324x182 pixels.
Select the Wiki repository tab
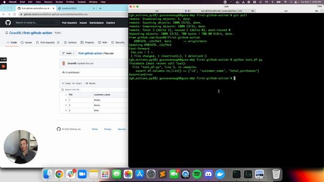103,42
